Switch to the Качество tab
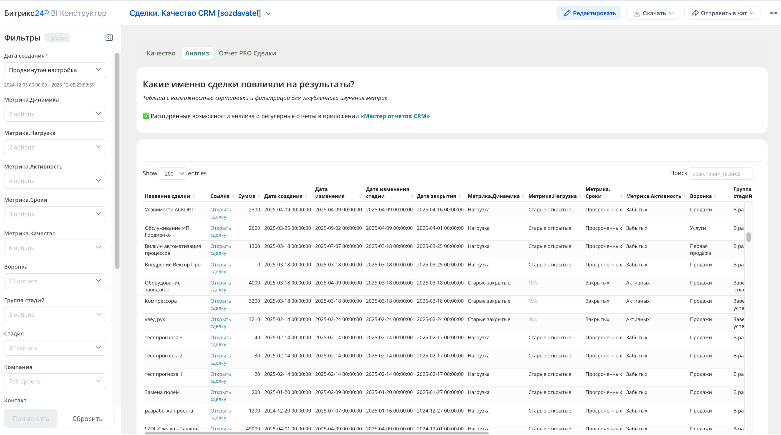 [161, 53]
